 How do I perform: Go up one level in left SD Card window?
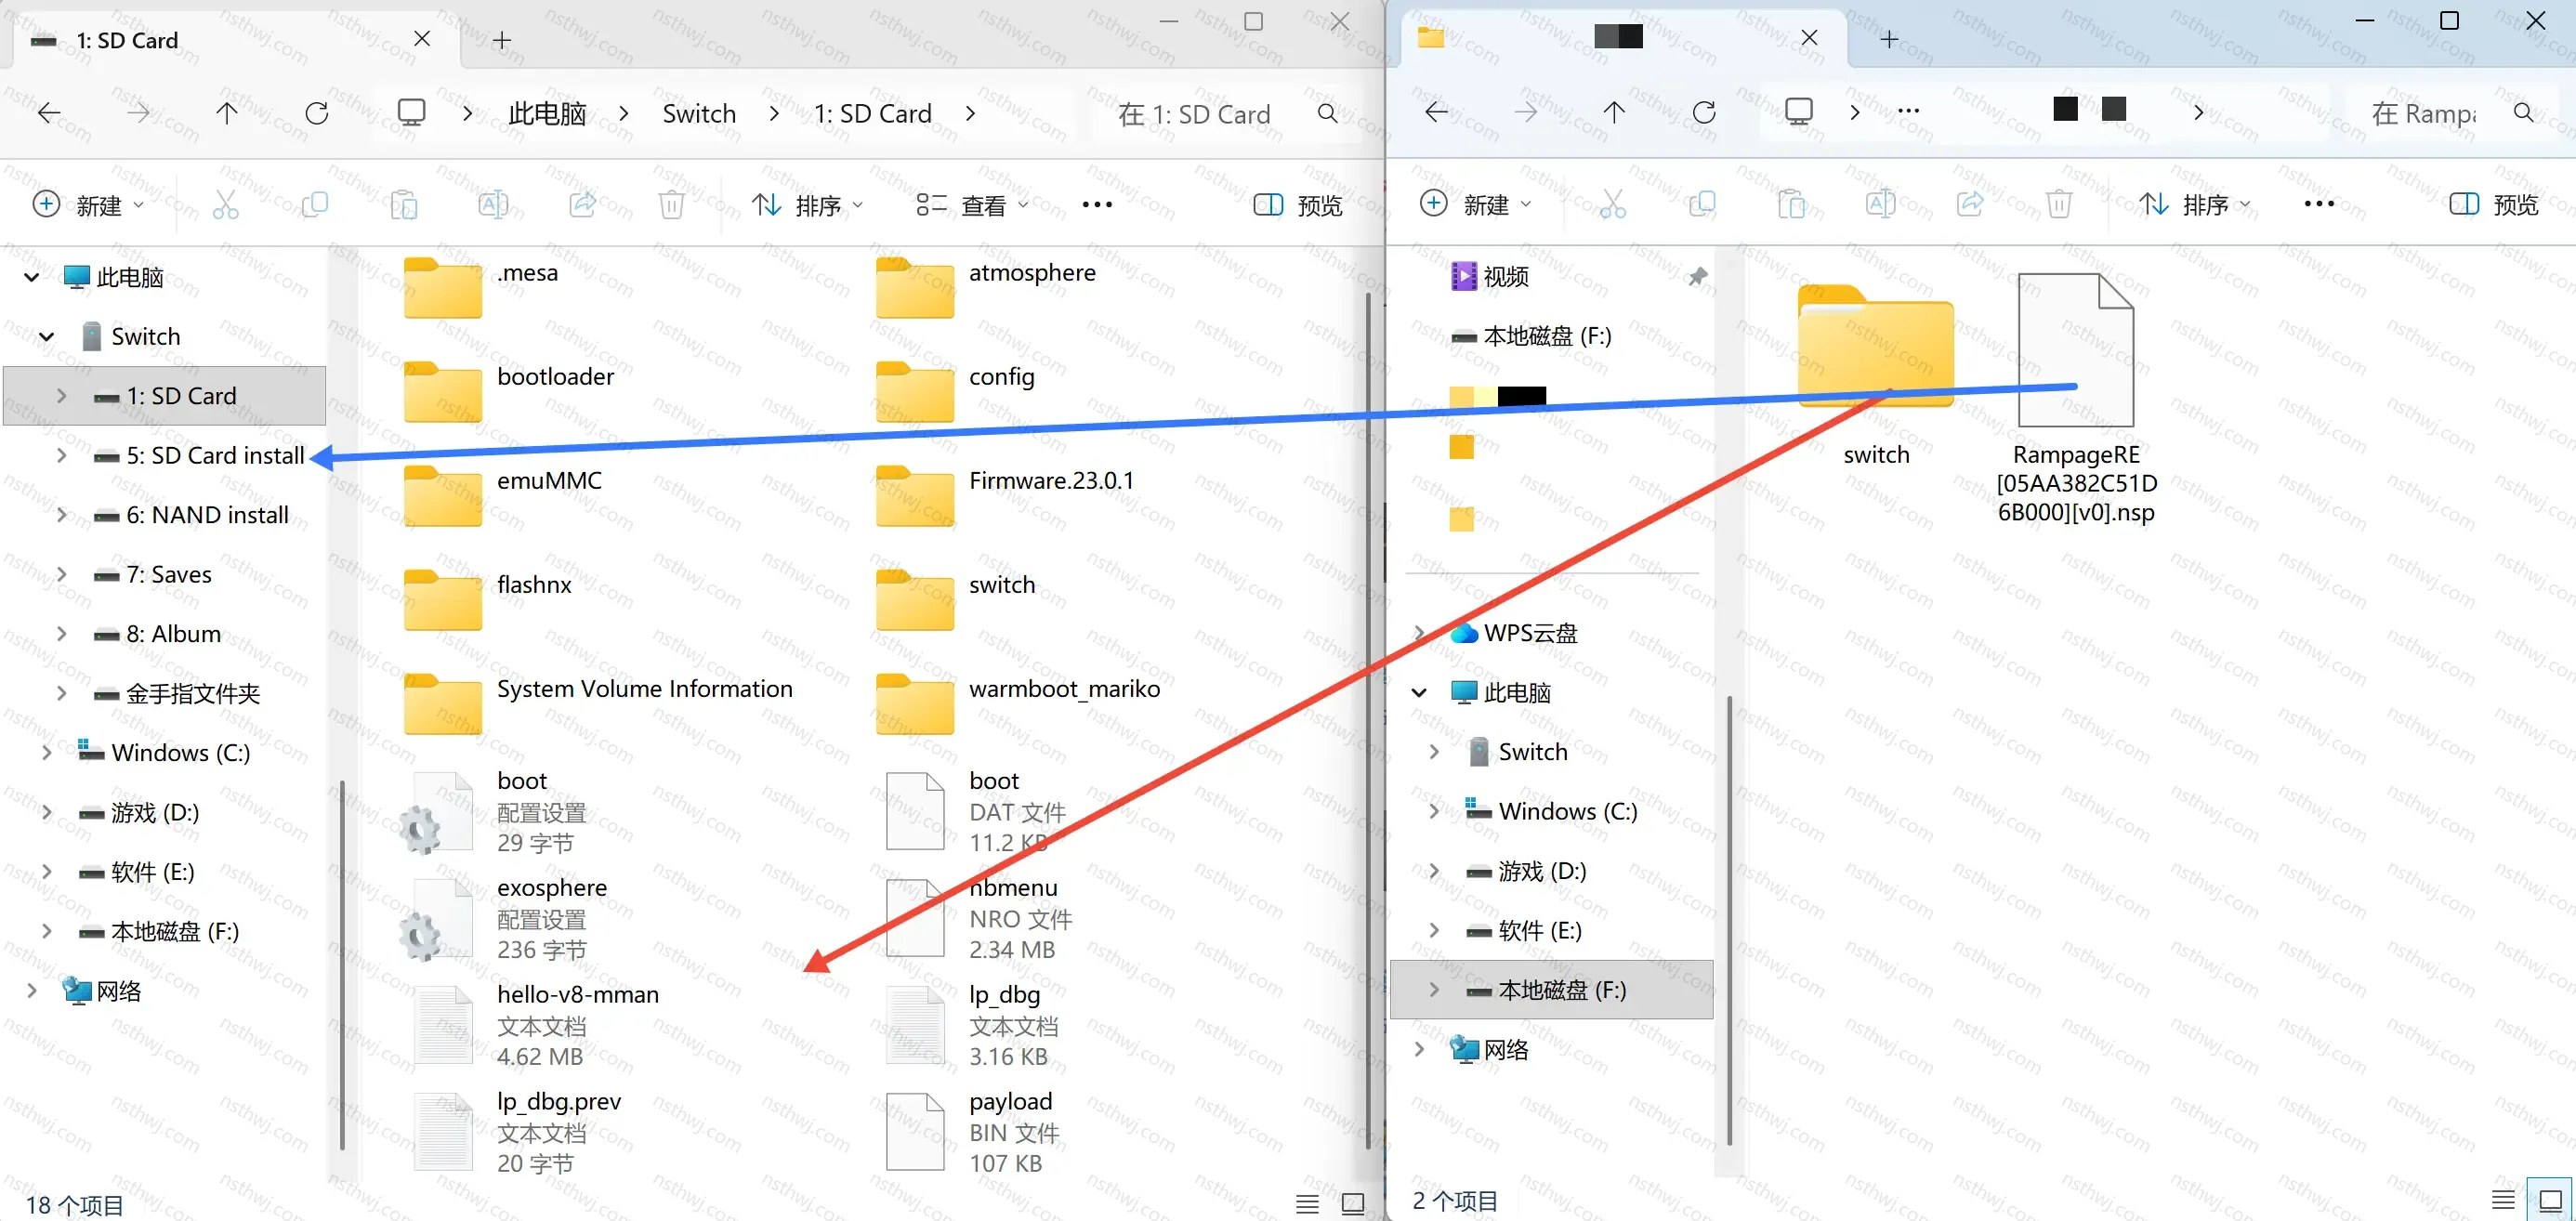[227, 113]
